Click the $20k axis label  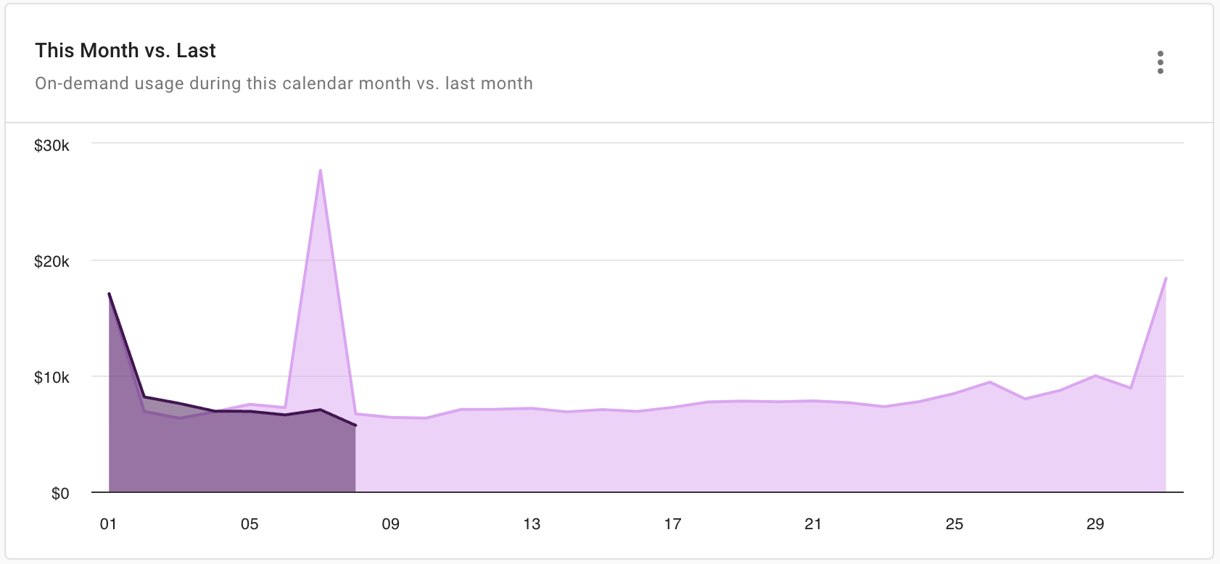pyautogui.click(x=51, y=262)
